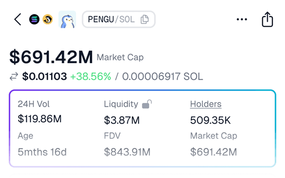Go back with the left arrow
The height and width of the screenshot is (178, 285).
tap(18, 19)
